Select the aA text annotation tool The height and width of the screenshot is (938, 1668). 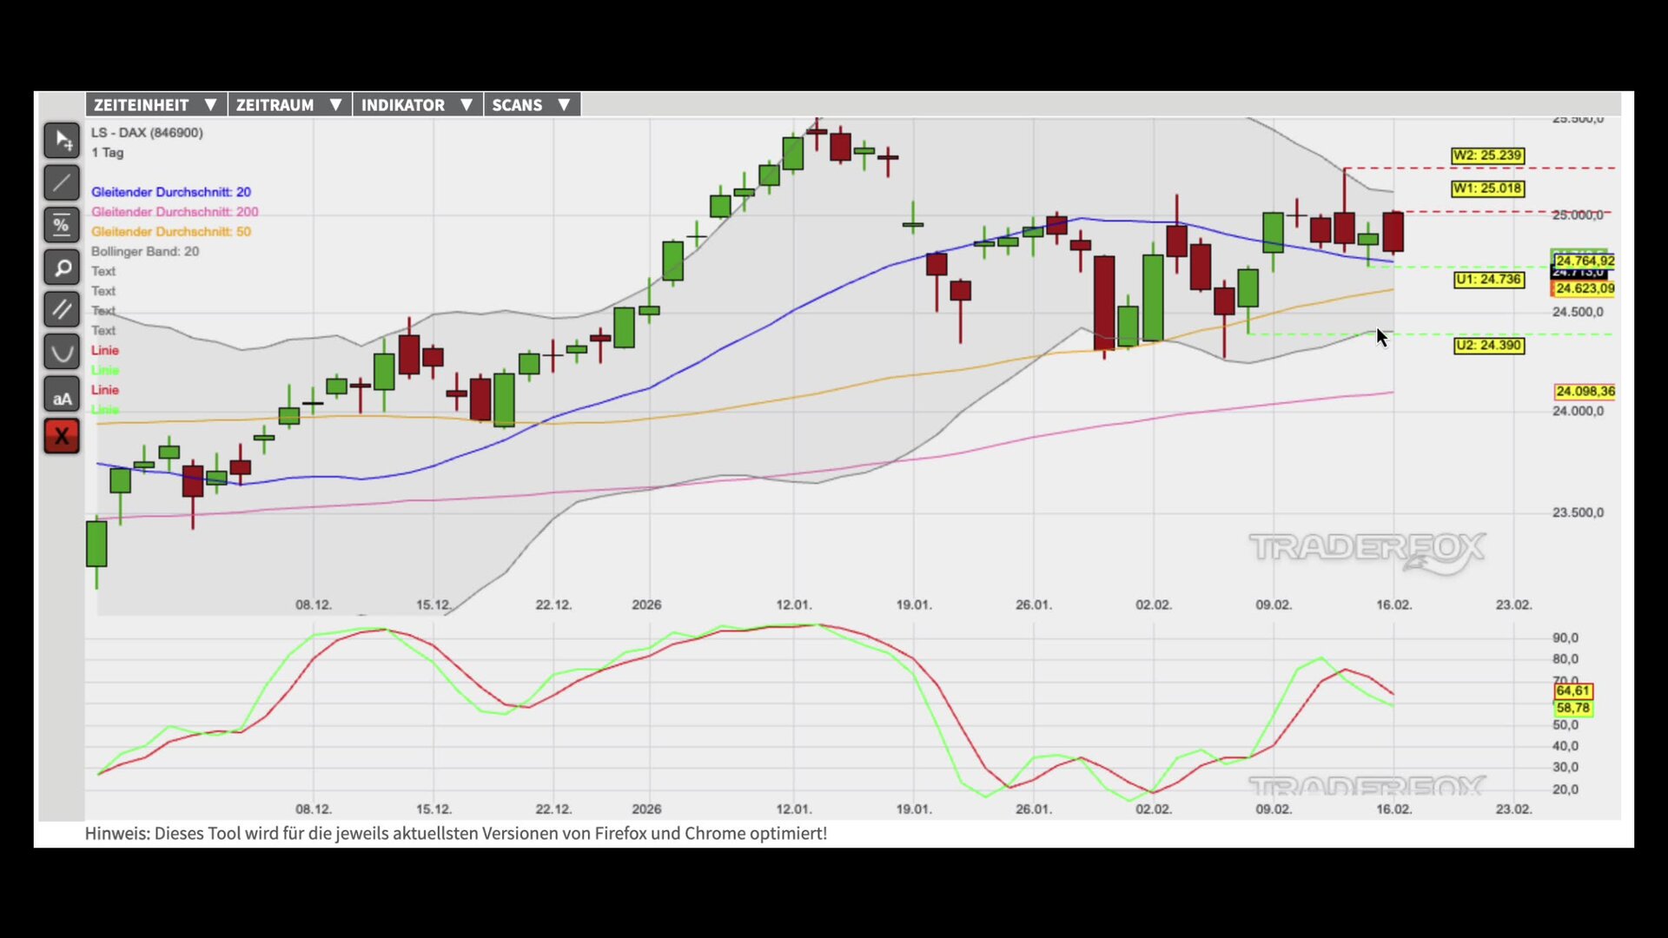tap(62, 395)
